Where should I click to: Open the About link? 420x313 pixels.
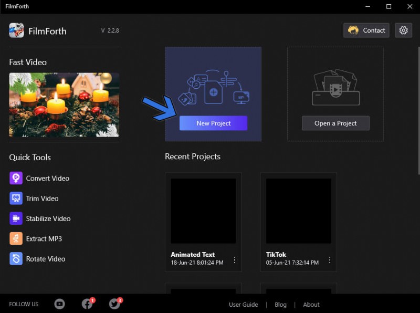coord(311,305)
